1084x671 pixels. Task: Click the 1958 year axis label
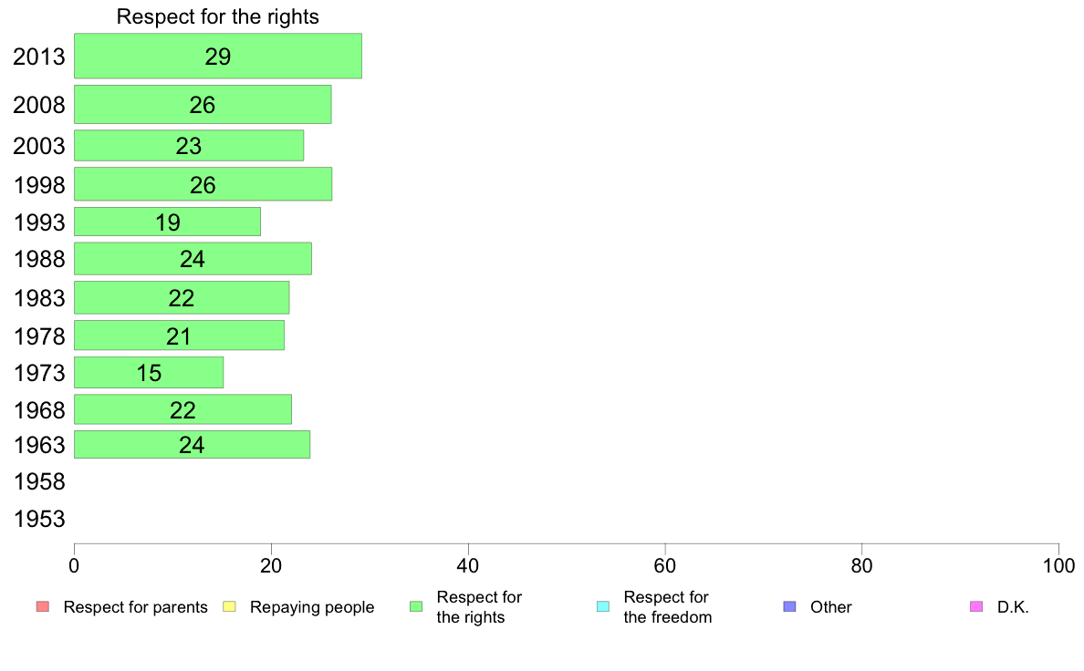click(x=39, y=481)
